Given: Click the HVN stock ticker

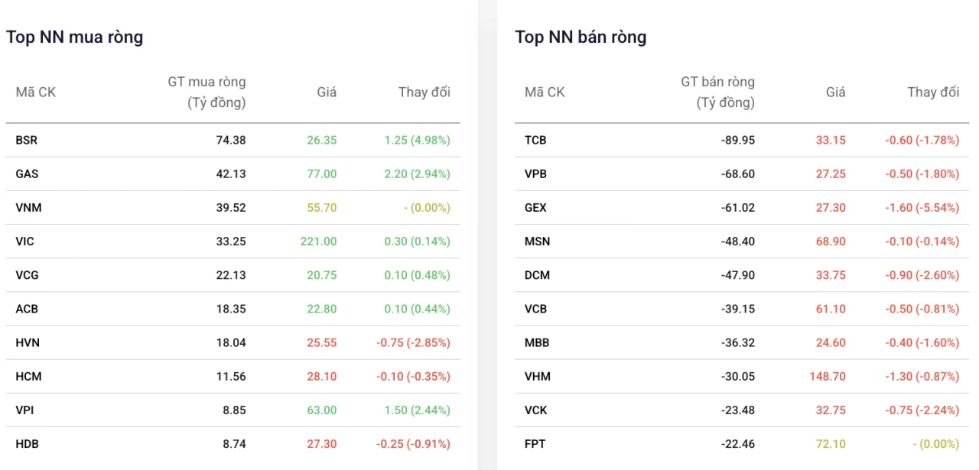Looking at the screenshot, I should (28, 342).
